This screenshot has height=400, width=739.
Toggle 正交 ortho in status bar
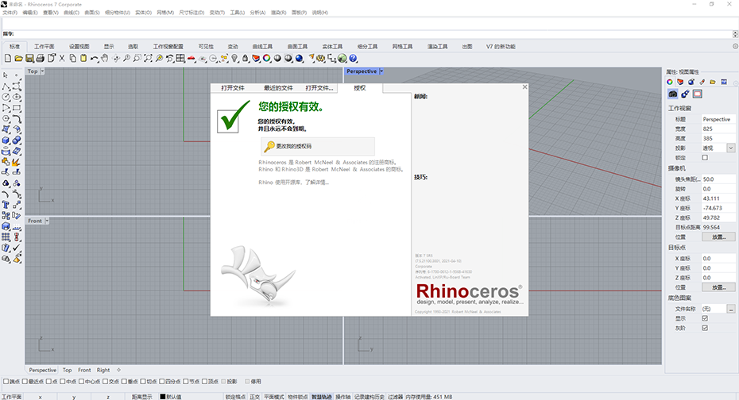pos(254,397)
